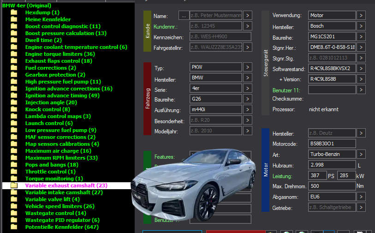This screenshot has height=233, width=375.
Task: Click the Kennzeichen input field
Action: click(220, 36)
